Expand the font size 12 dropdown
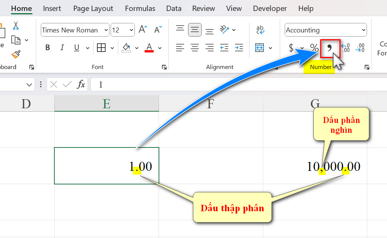This screenshot has height=238, width=387. tap(131, 30)
